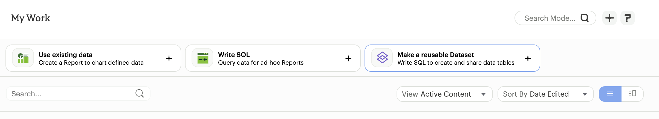This screenshot has height=119, width=659.
Task: Open the help question mark button
Action: [628, 18]
